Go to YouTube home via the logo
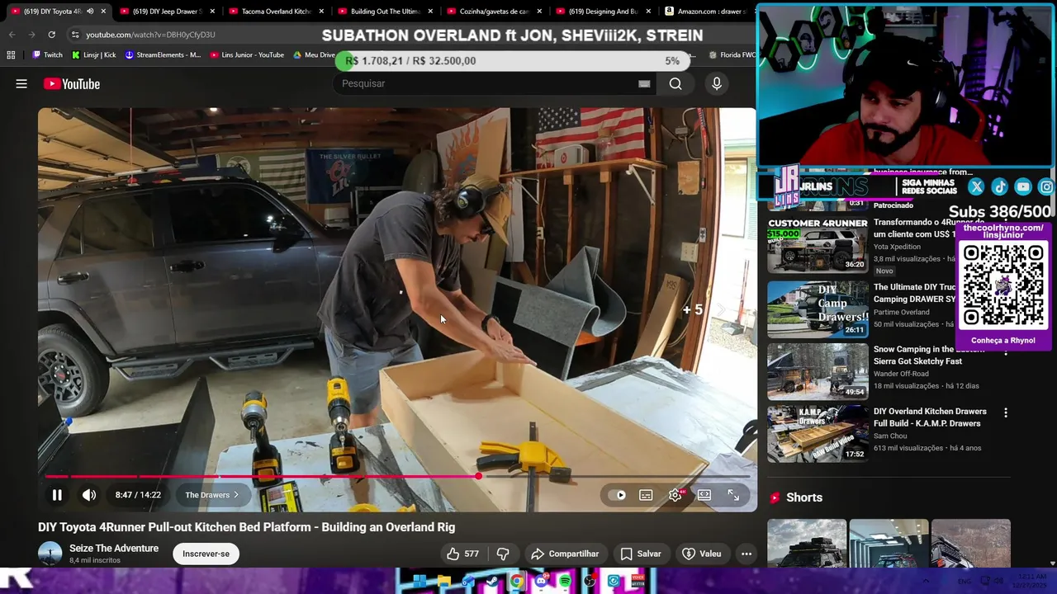 coord(72,83)
